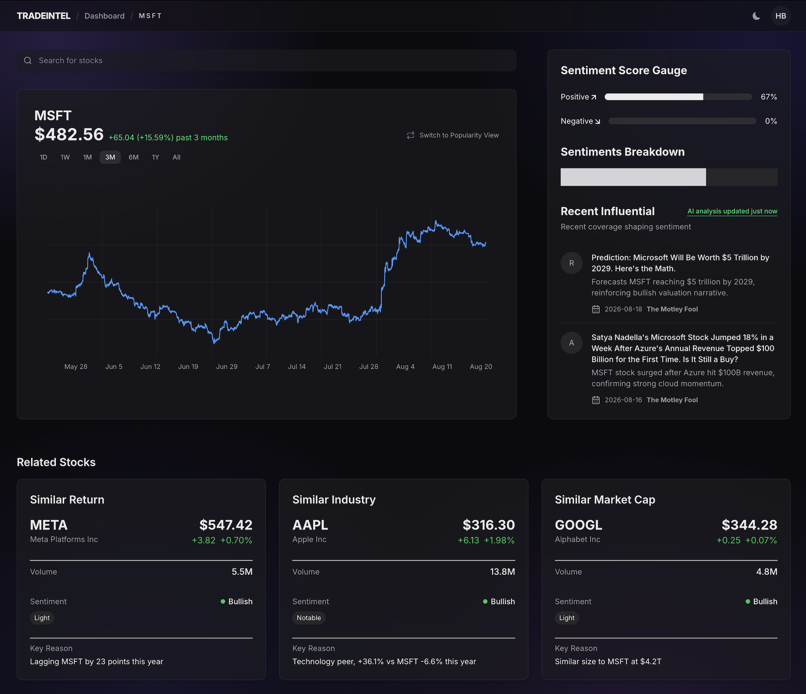806x694 pixels.
Task: Click the Positive sentiment 67% bar
Action: click(x=678, y=97)
